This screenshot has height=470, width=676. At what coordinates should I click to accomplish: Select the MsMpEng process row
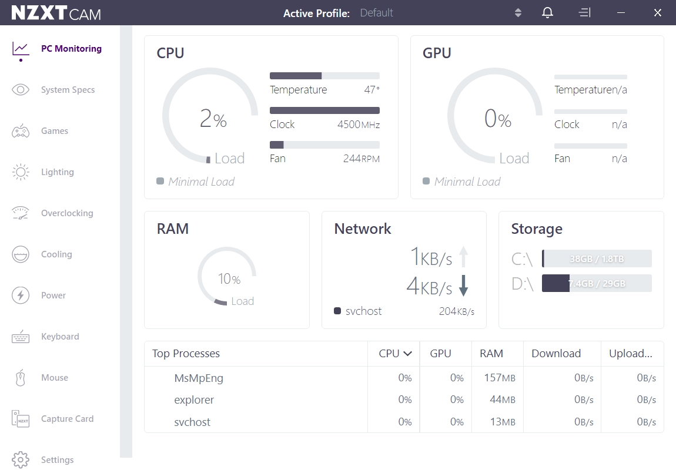404,378
